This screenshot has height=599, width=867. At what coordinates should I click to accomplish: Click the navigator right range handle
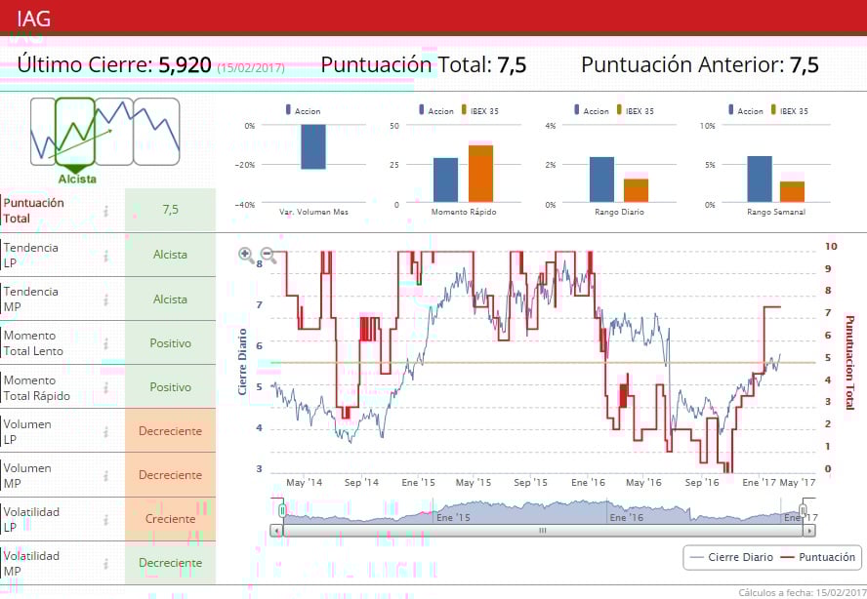(803, 509)
